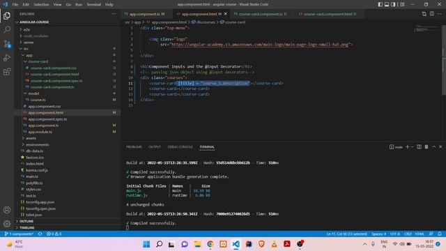Open Google Chrome from taskbar
446x251 pixels.
210,244
